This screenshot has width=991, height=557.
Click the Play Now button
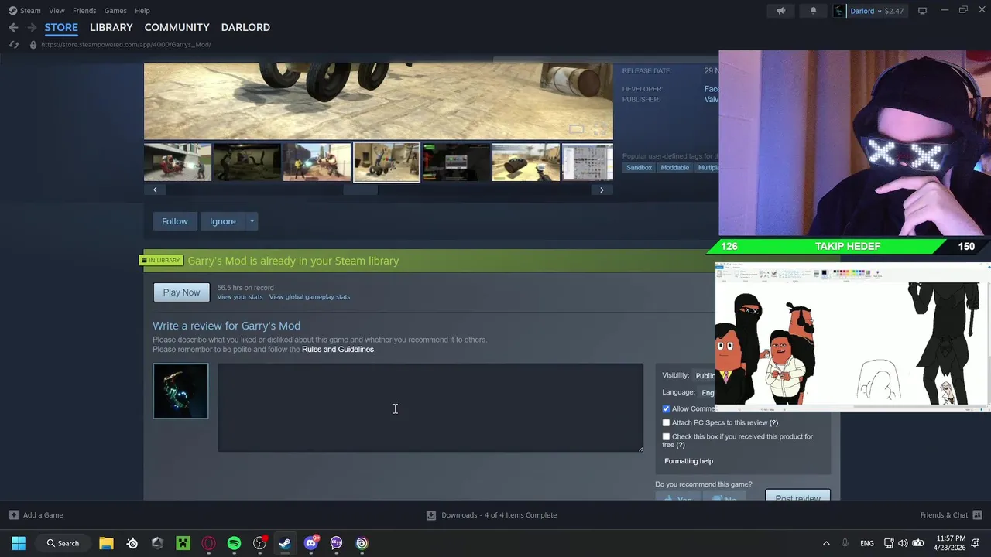[181, 292]
